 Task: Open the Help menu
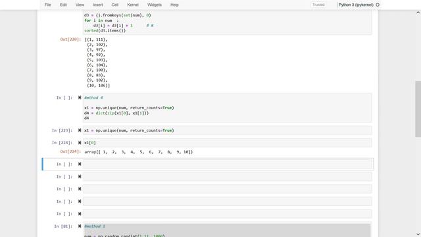pos(174,5)
